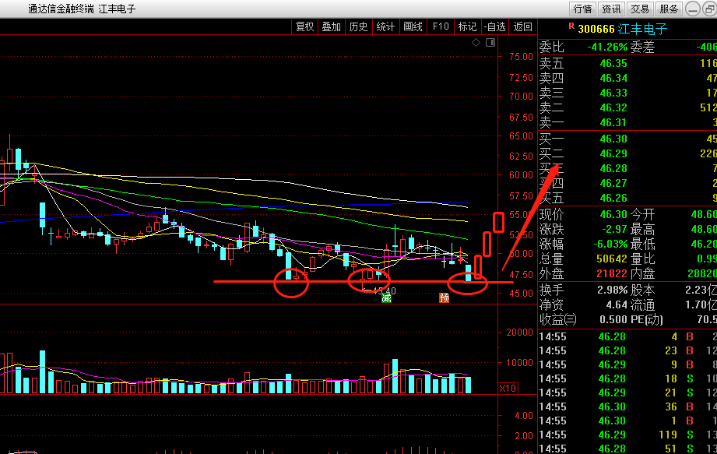Screen dimensions: 717x454
Task: Open the 交易 menu
Action: (640, 9)
